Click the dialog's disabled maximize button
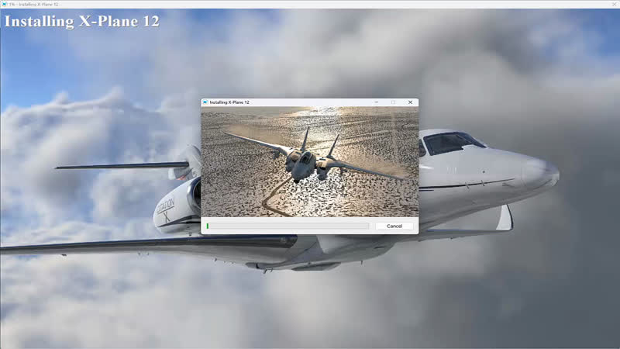Viewport: 620px width, 349px height. click(x=393, y=102)
